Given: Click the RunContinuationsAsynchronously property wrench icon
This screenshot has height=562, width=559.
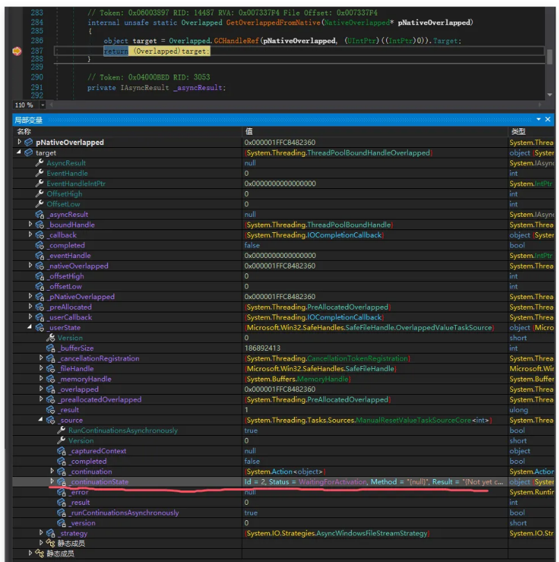Looking at the screenshot, I should 61,430.
